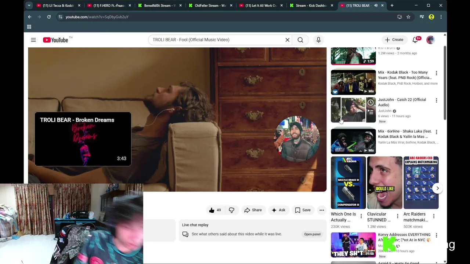This screenshot has width=470, height=264.
Task: Open the Ask AI button
Action: pos(278,210)
